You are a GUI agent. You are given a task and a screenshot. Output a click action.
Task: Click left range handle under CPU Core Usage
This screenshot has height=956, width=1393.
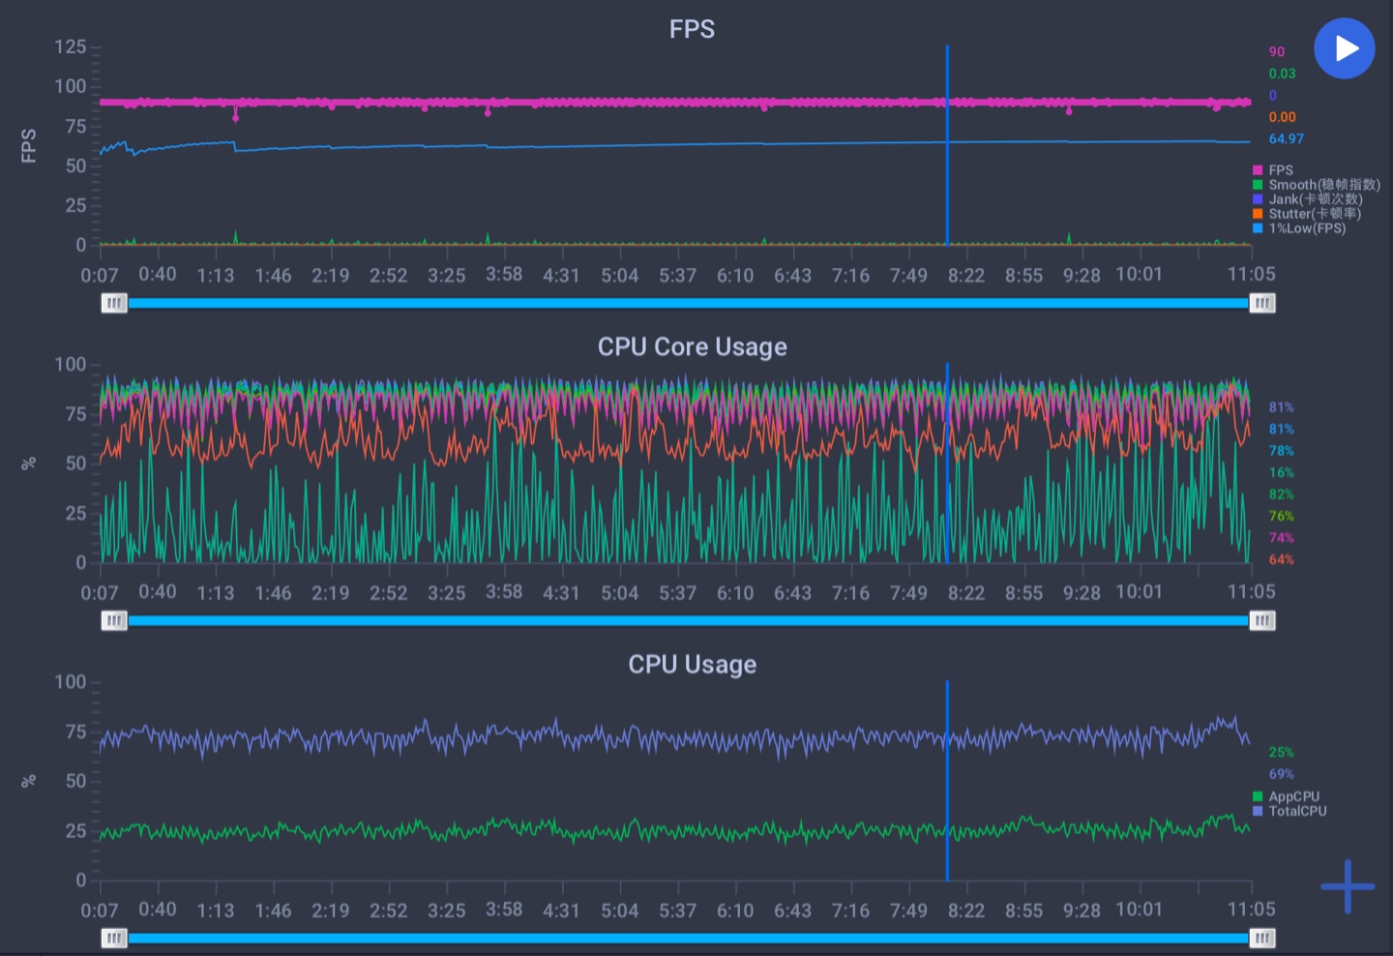[114, 620]
